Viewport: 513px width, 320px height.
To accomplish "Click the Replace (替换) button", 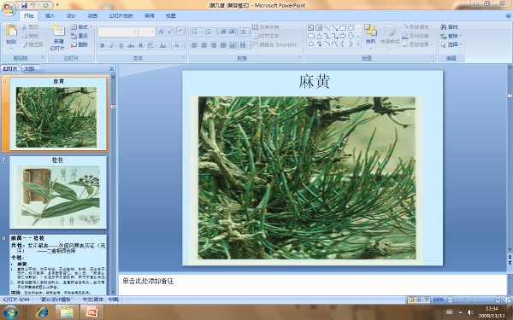I will point(451,36).
